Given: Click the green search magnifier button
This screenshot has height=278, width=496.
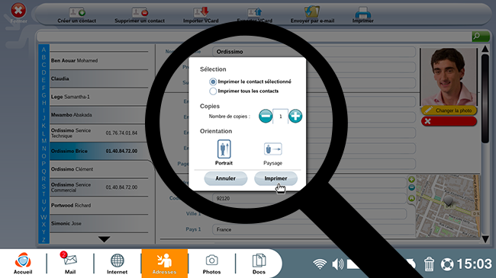Looking at the screenshot, I should click(x=481, y=37).
